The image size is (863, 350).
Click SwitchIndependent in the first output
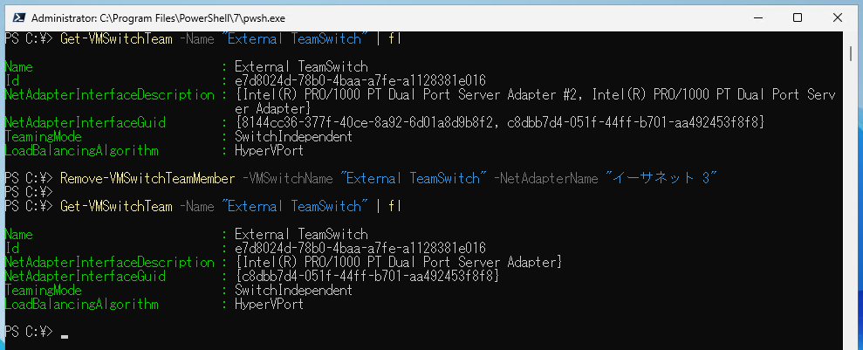coord(294,136)
